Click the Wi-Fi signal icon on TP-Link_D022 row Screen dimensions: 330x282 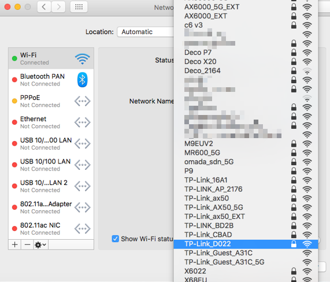click(307, 244)
